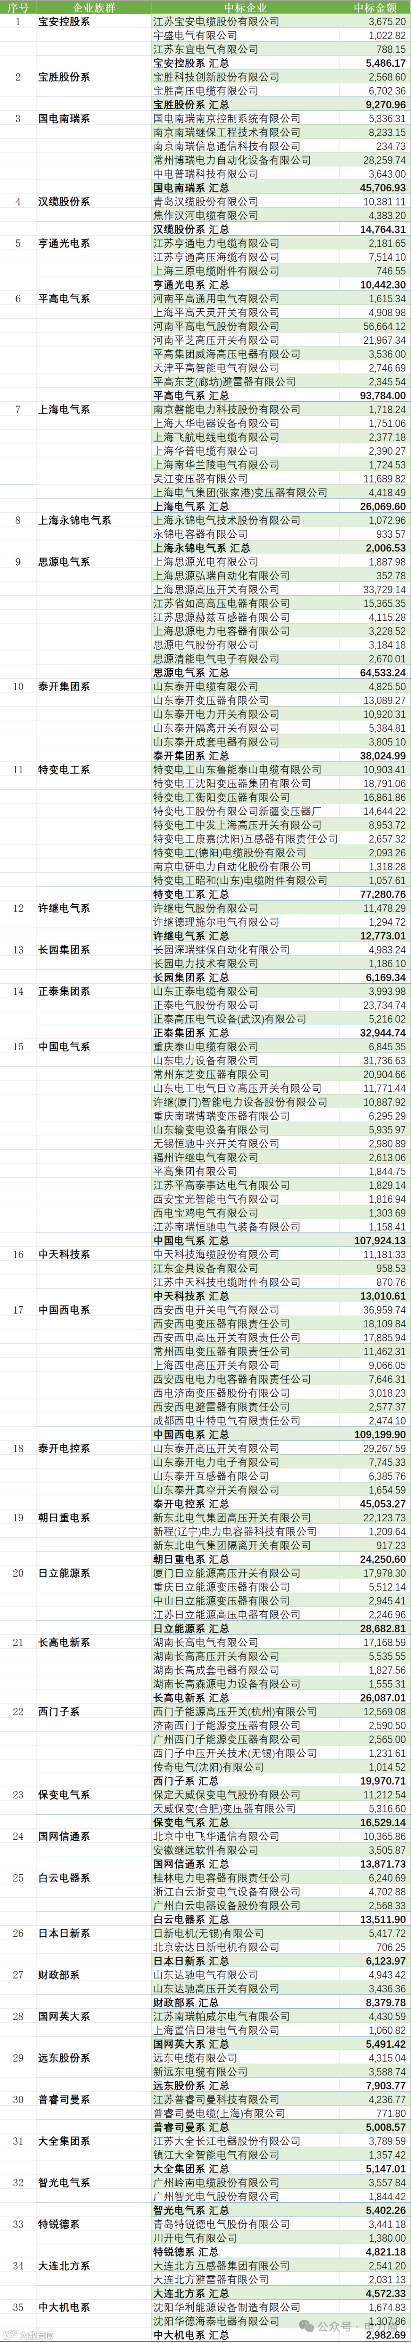Viewport: 411px width, 2343px height.
Task: Select 特变电工沈阳变压器集团有限公司 cell
Action: [x=232, y=783]
